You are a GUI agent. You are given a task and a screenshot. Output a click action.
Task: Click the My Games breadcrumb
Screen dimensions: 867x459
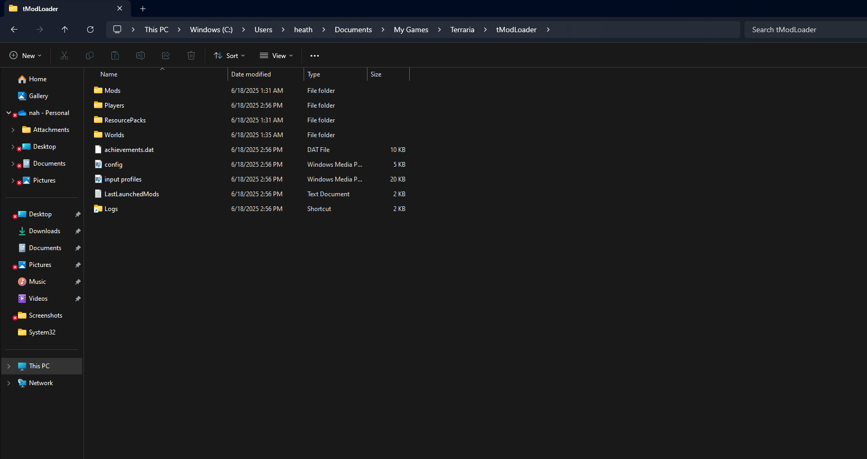pyautogui.click(x=411, y=30)
